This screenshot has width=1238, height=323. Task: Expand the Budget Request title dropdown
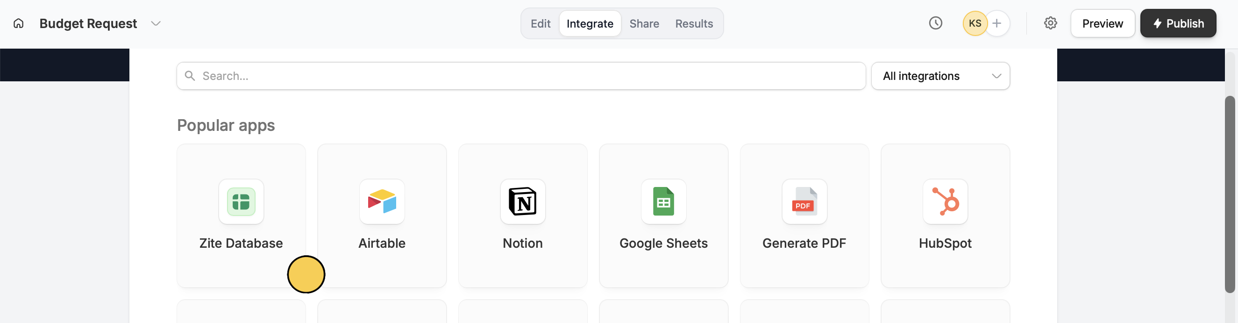click(x=156, y=23)
